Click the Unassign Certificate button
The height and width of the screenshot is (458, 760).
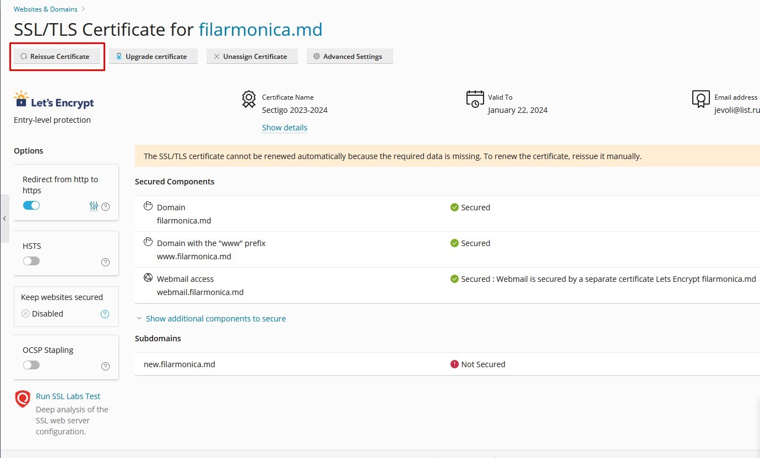click(x=252, y=56)
